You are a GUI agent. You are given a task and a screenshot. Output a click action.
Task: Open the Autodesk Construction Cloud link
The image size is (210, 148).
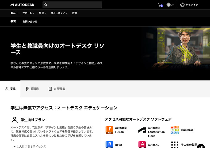pos(156,132)
